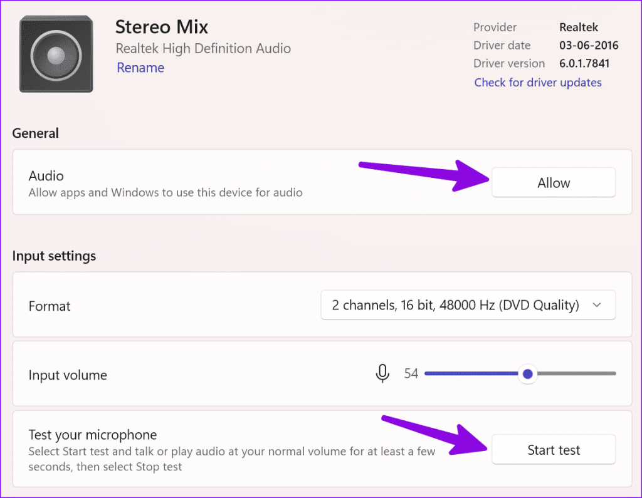Click the Check for driver updates link
The height and width of the screenshot is (498, 642).
click(537, 83)
